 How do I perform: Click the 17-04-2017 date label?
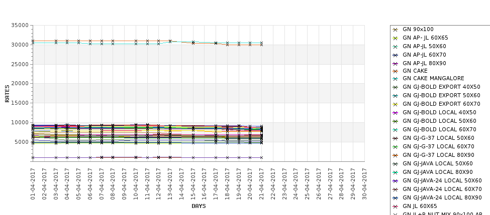click(216, 184)
